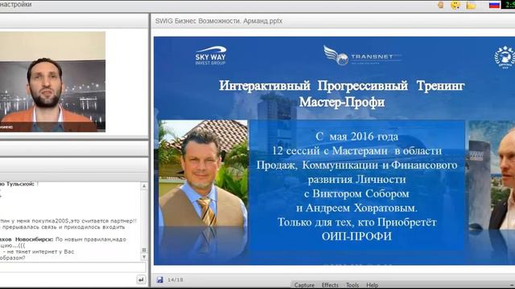Click chat scrollbar down arrow
The width and height of the screenshot is (515, 289).
tap(144, 257)
